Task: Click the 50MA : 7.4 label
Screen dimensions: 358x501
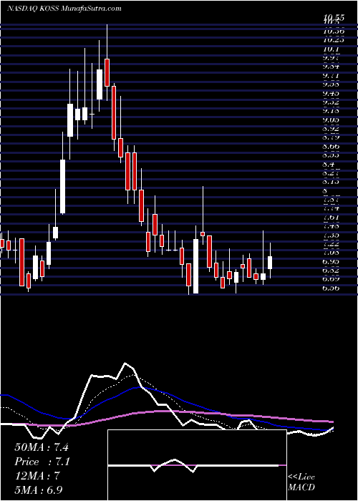Action: (42, 447)
